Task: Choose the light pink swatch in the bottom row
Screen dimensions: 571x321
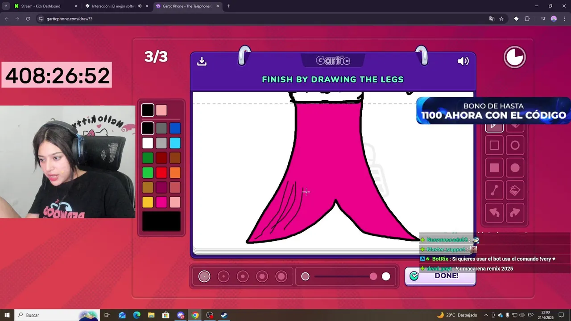Action: pyautogui.click(x=175, y=202)
